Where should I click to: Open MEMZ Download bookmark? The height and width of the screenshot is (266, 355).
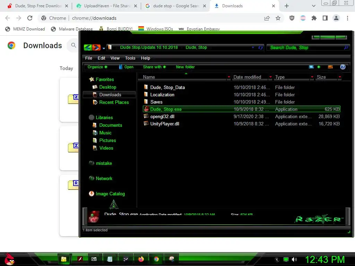tap(25, 29)
